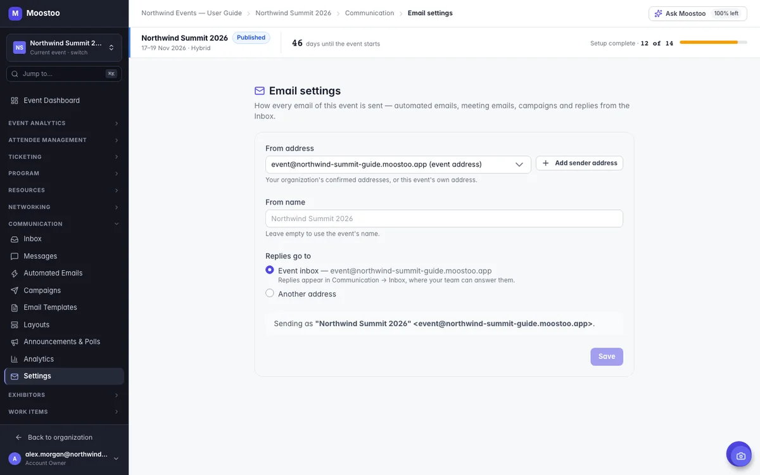The width and height of the screenshot is (760, 475).
Task: Click the Add sender address button
Action: [579, 163]
